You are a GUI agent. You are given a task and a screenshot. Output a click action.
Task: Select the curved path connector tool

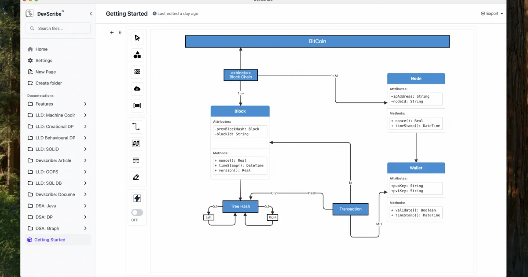(136, 144)
